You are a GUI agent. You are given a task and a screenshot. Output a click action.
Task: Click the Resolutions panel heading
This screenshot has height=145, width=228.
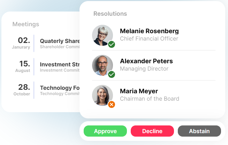click(110, 14)
